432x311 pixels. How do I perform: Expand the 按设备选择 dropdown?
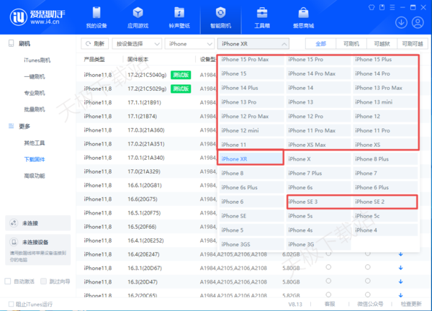pos(138,43)
